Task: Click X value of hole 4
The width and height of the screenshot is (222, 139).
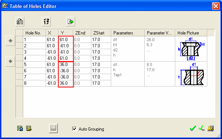Action: (52, 58)
